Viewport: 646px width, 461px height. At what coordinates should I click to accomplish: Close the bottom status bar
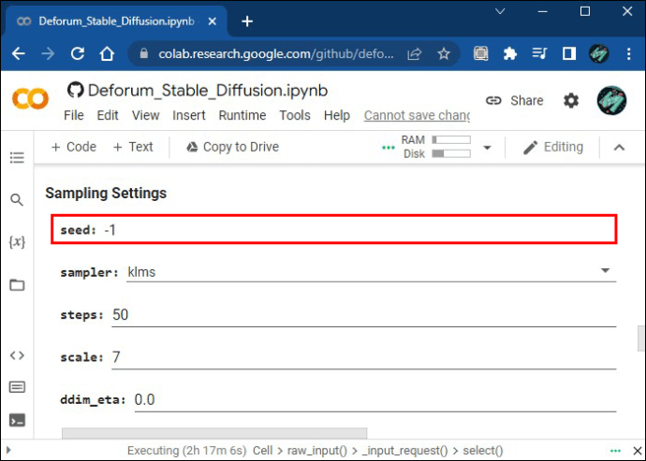638,451
